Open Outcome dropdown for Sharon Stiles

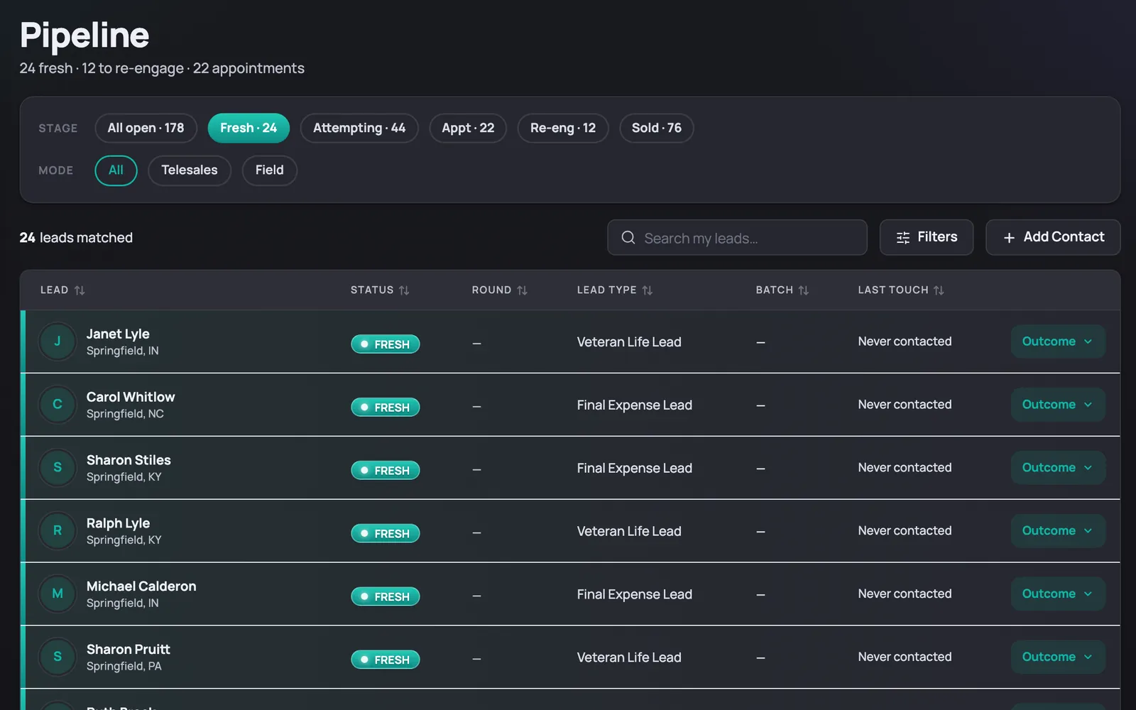(1058, 468)
